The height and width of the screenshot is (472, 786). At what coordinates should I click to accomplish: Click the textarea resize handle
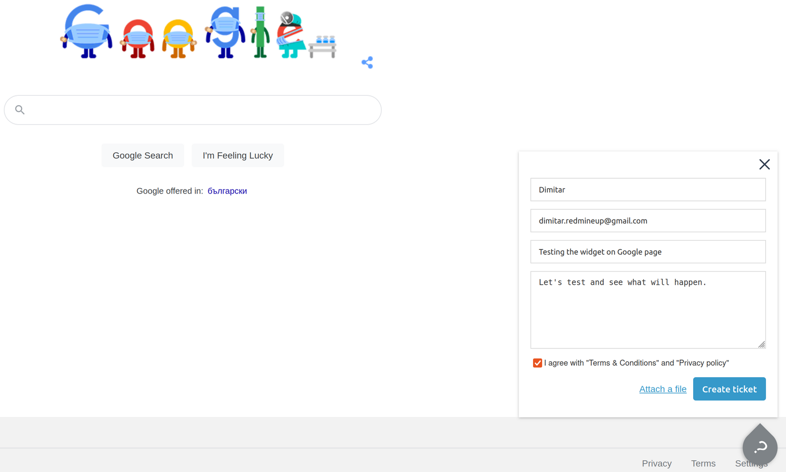[x=762, y=344]
